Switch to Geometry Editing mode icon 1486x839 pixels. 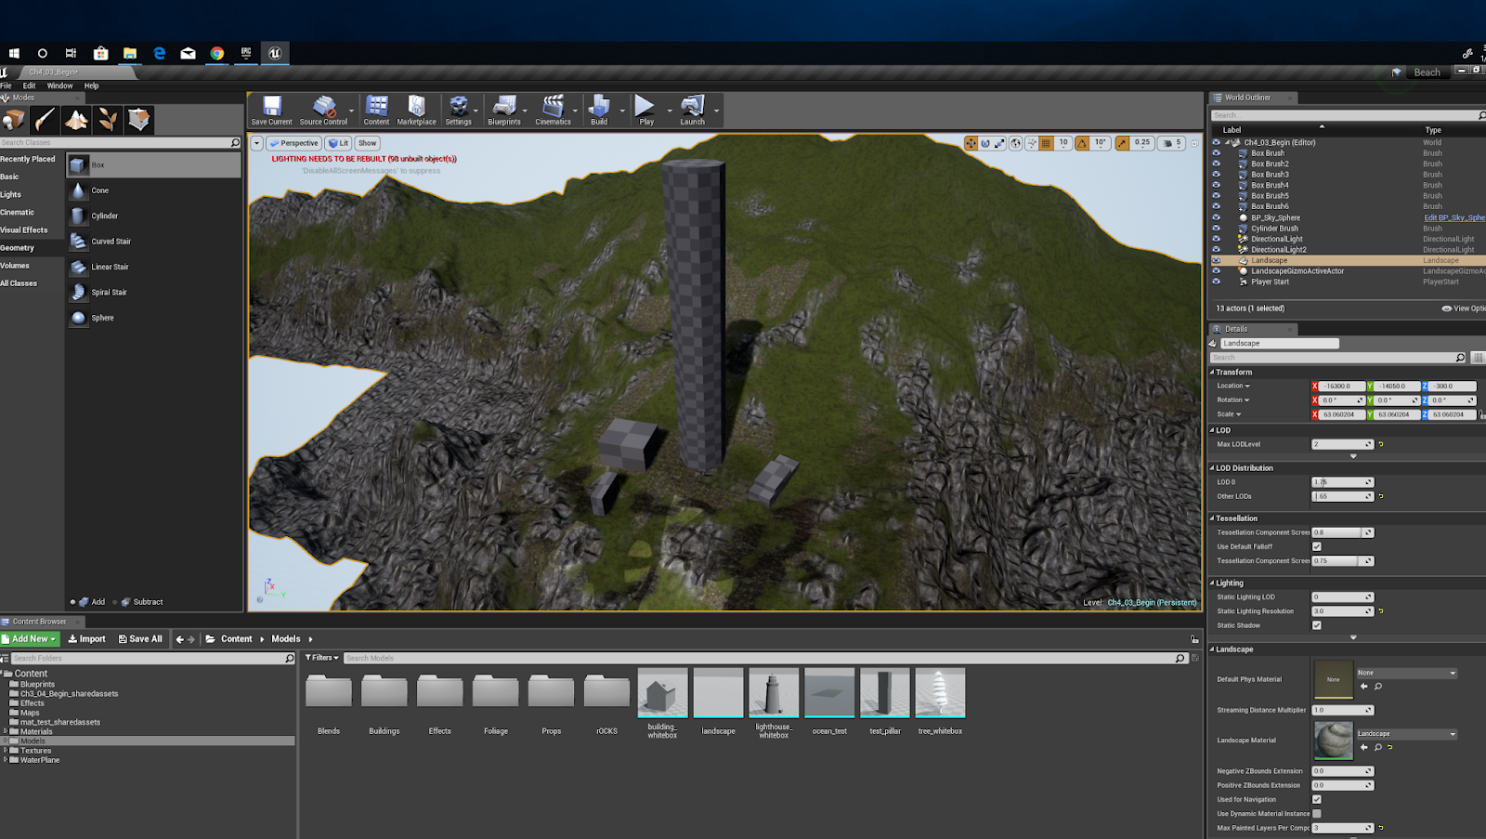[139, 120]
